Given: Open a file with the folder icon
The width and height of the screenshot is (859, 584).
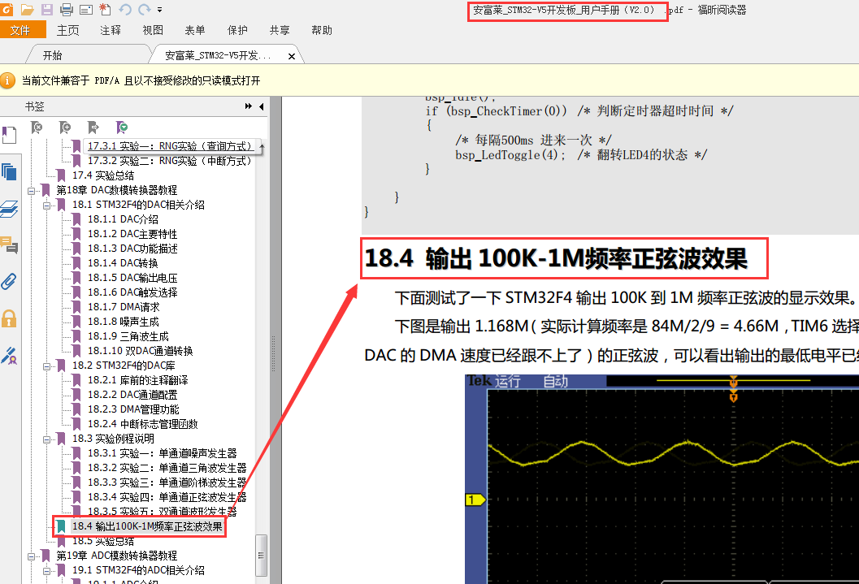Looking at the screenshot, I should [28, 10].
